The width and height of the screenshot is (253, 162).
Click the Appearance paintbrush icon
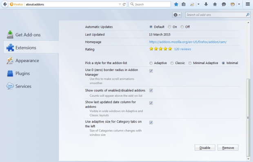pos(10,60)
